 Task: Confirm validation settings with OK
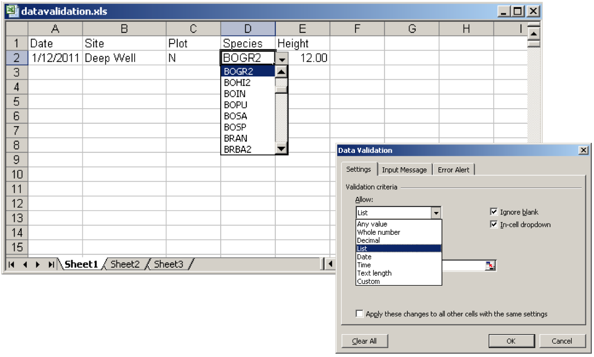click(x=511, y=341)
